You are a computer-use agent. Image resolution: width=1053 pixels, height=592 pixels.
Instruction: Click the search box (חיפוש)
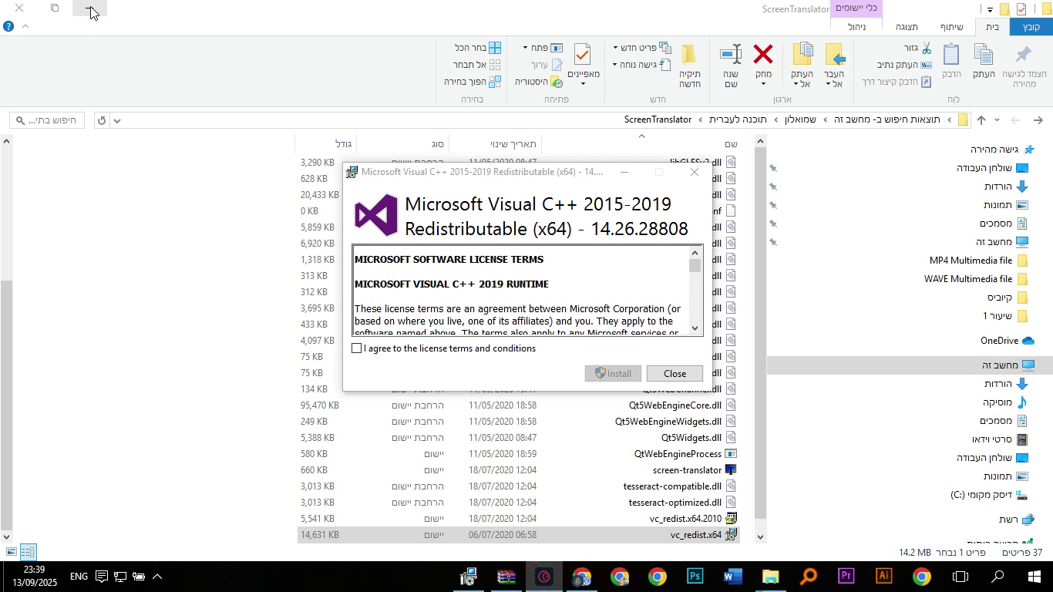pos(48,120)
